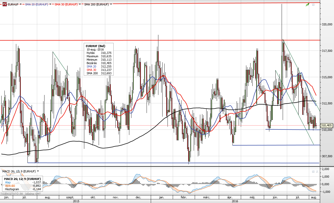Click the SMA 20 value 312,255
Screen dimensions: 334x203
[106, 67]
